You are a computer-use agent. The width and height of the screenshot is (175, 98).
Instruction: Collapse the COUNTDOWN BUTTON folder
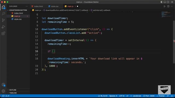pyautogui.click(x=18, y=10)
